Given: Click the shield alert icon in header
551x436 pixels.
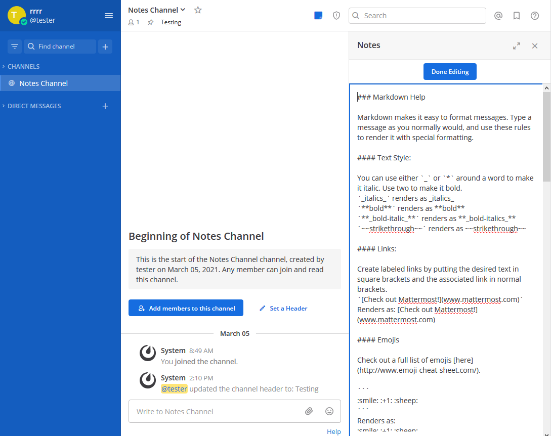Looking at the screenshot, I should click(x=336, y=16).
